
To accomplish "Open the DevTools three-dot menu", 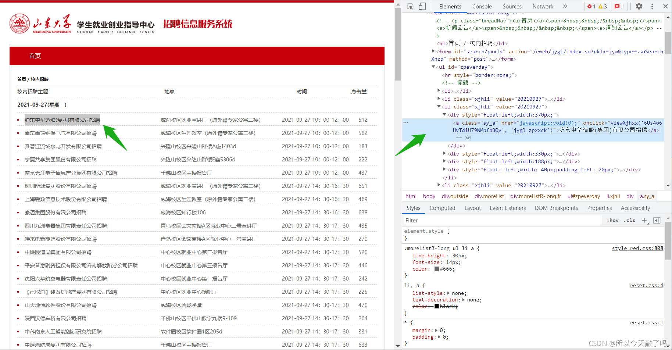I will pos(652,6).
